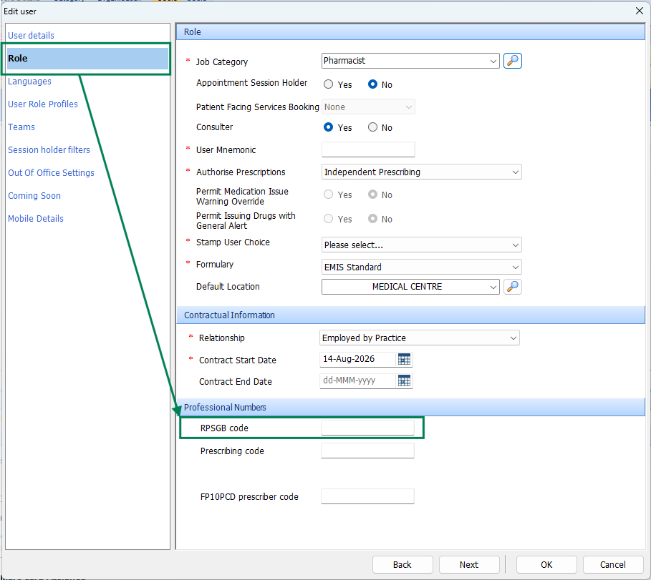
Task: Focus the User Mnemonic field
Action: pyautogui.click(x=368, y=149)
